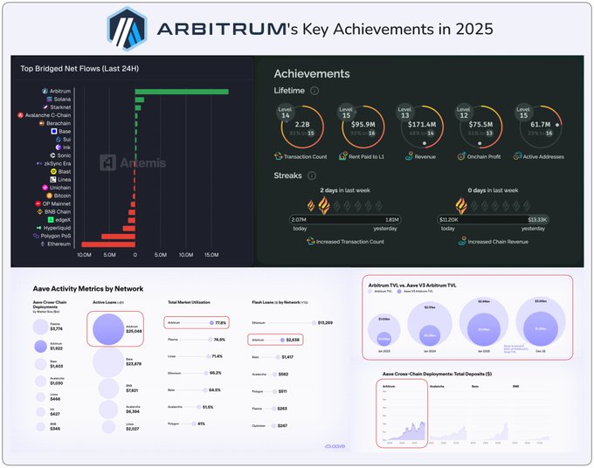Click the Arbitrum green bar in net flows chart
Viewport: 594px width, 468px height.
[x=182, y=92]
